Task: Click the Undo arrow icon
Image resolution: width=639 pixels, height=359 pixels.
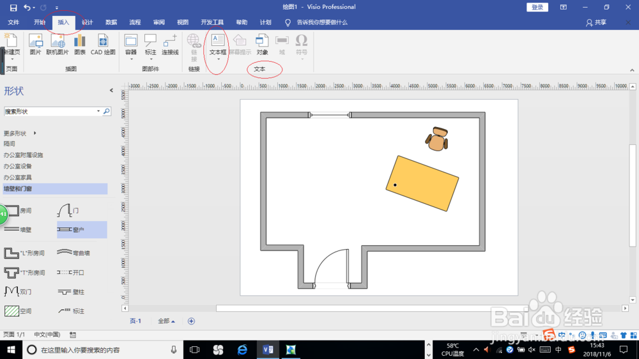Action: pyautogui.click(x=27, y=7)
